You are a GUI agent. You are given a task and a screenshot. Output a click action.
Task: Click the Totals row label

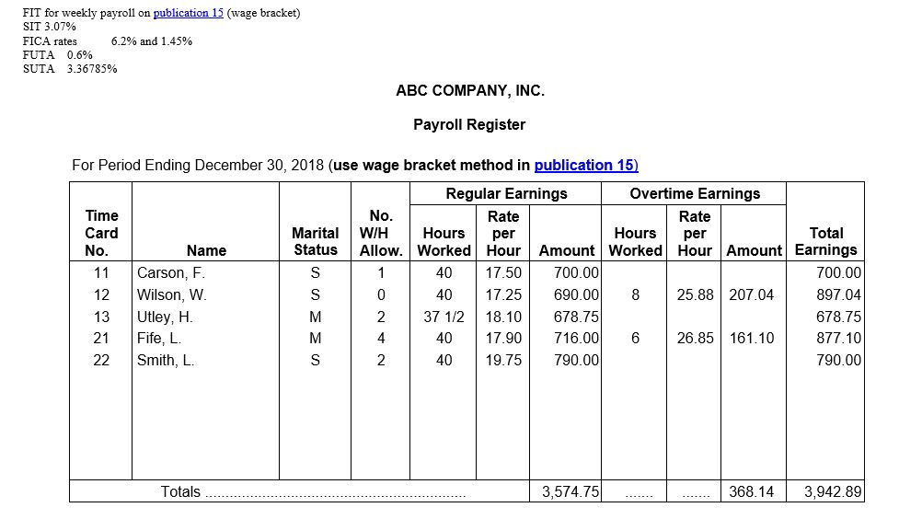180,491
